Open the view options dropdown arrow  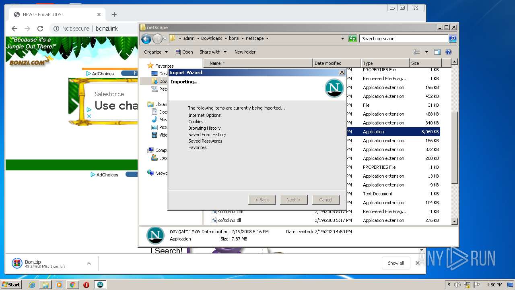point(426,52)
